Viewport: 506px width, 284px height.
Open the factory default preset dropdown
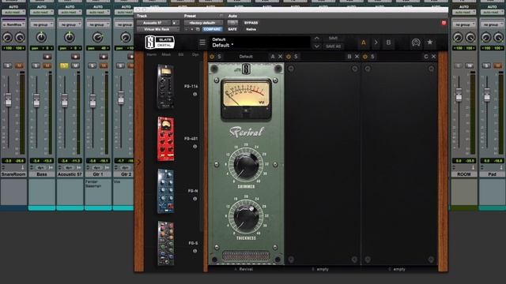coord(203,23)
